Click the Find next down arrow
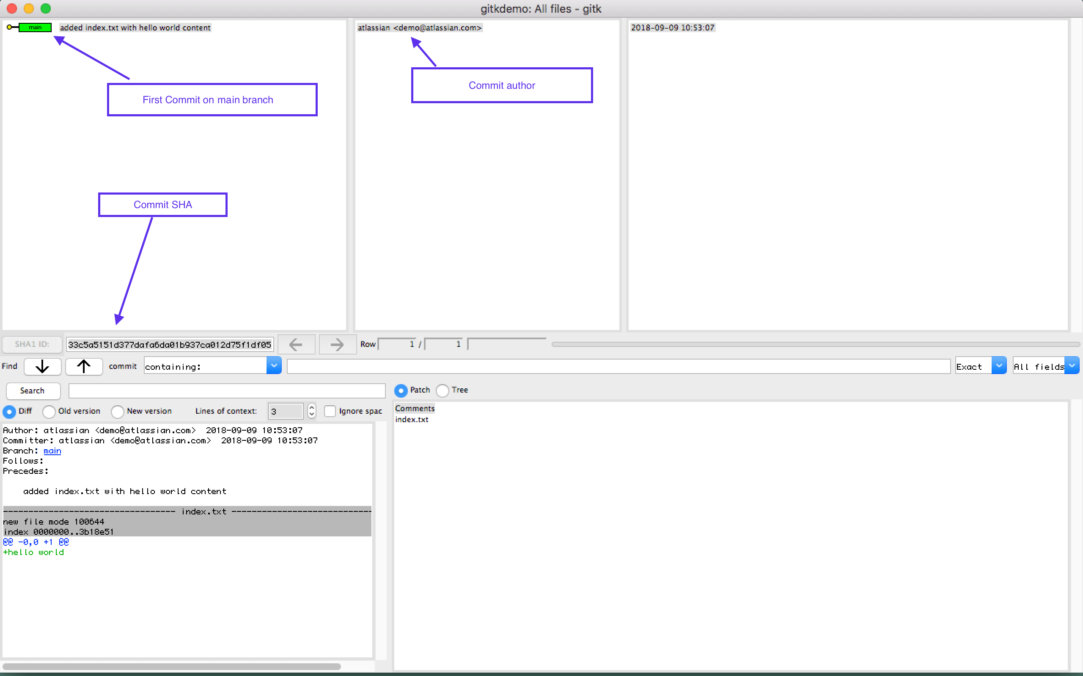Viewport: 1083px width, 676px height. pyautogui.click(x=42, y=367)
